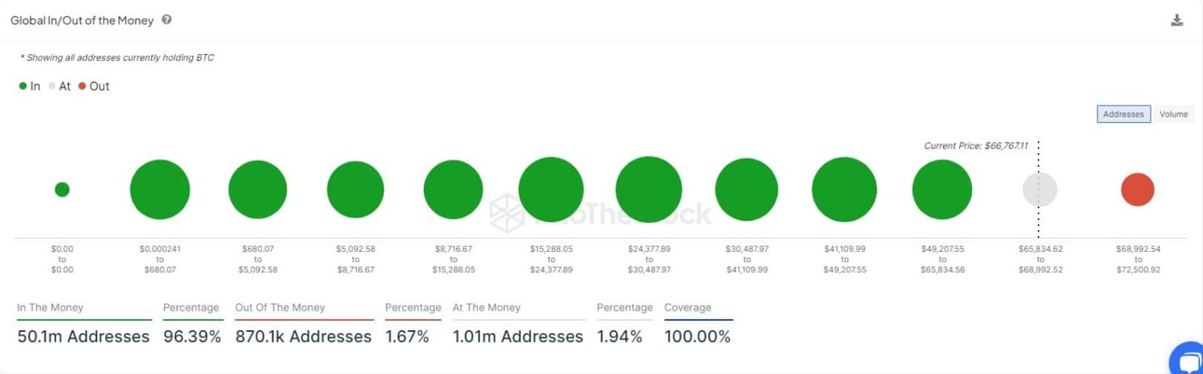
Task: Click the 50.1m Addresses in-the-money value
Action: click(x=83, y=336)
